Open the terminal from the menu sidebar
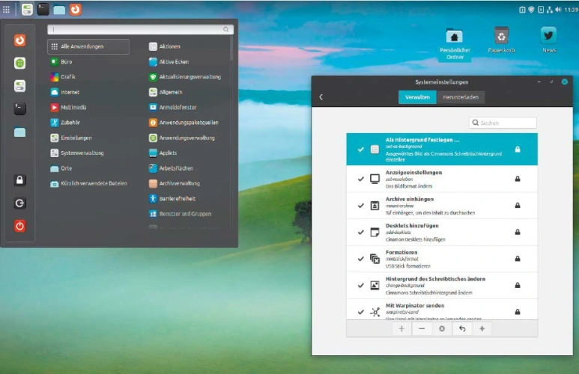This screenshot has height=374, width=579. (x=20, y=109)
